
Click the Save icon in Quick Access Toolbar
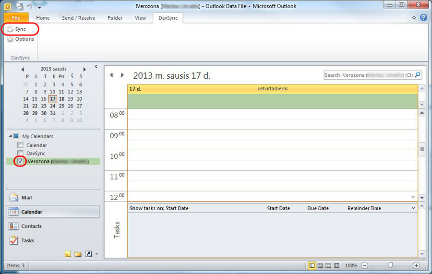coord(20,6)
